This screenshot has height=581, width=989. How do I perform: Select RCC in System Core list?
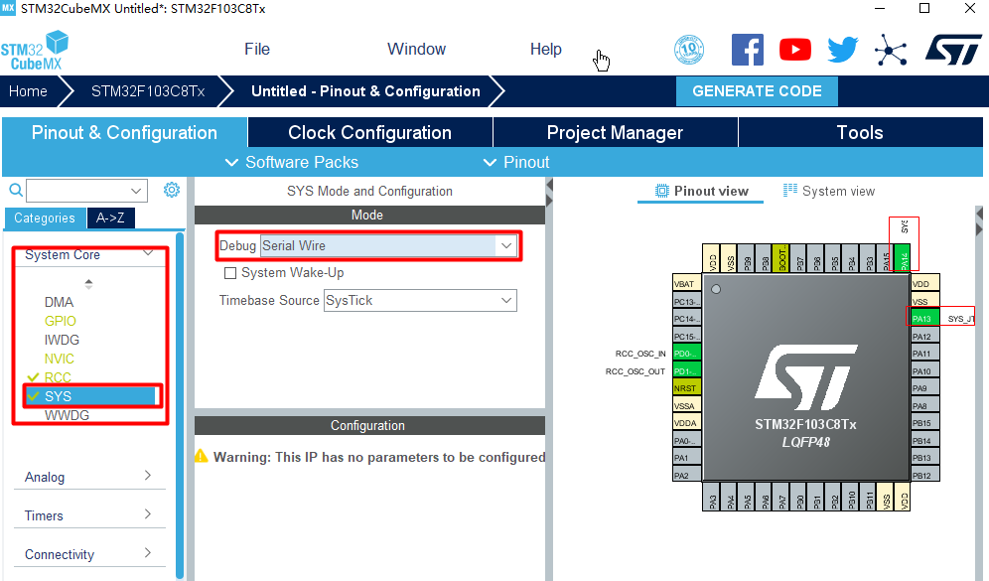(58, 377)
